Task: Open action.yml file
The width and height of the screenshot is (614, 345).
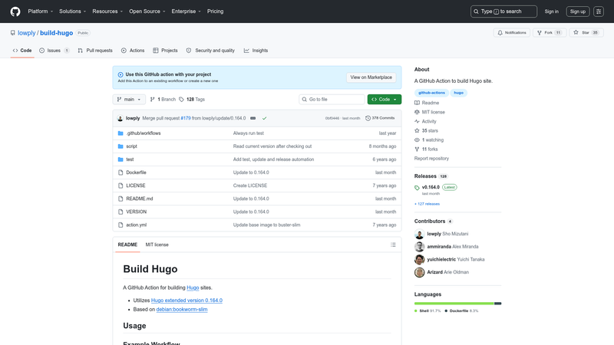Action: coord(137,225)
